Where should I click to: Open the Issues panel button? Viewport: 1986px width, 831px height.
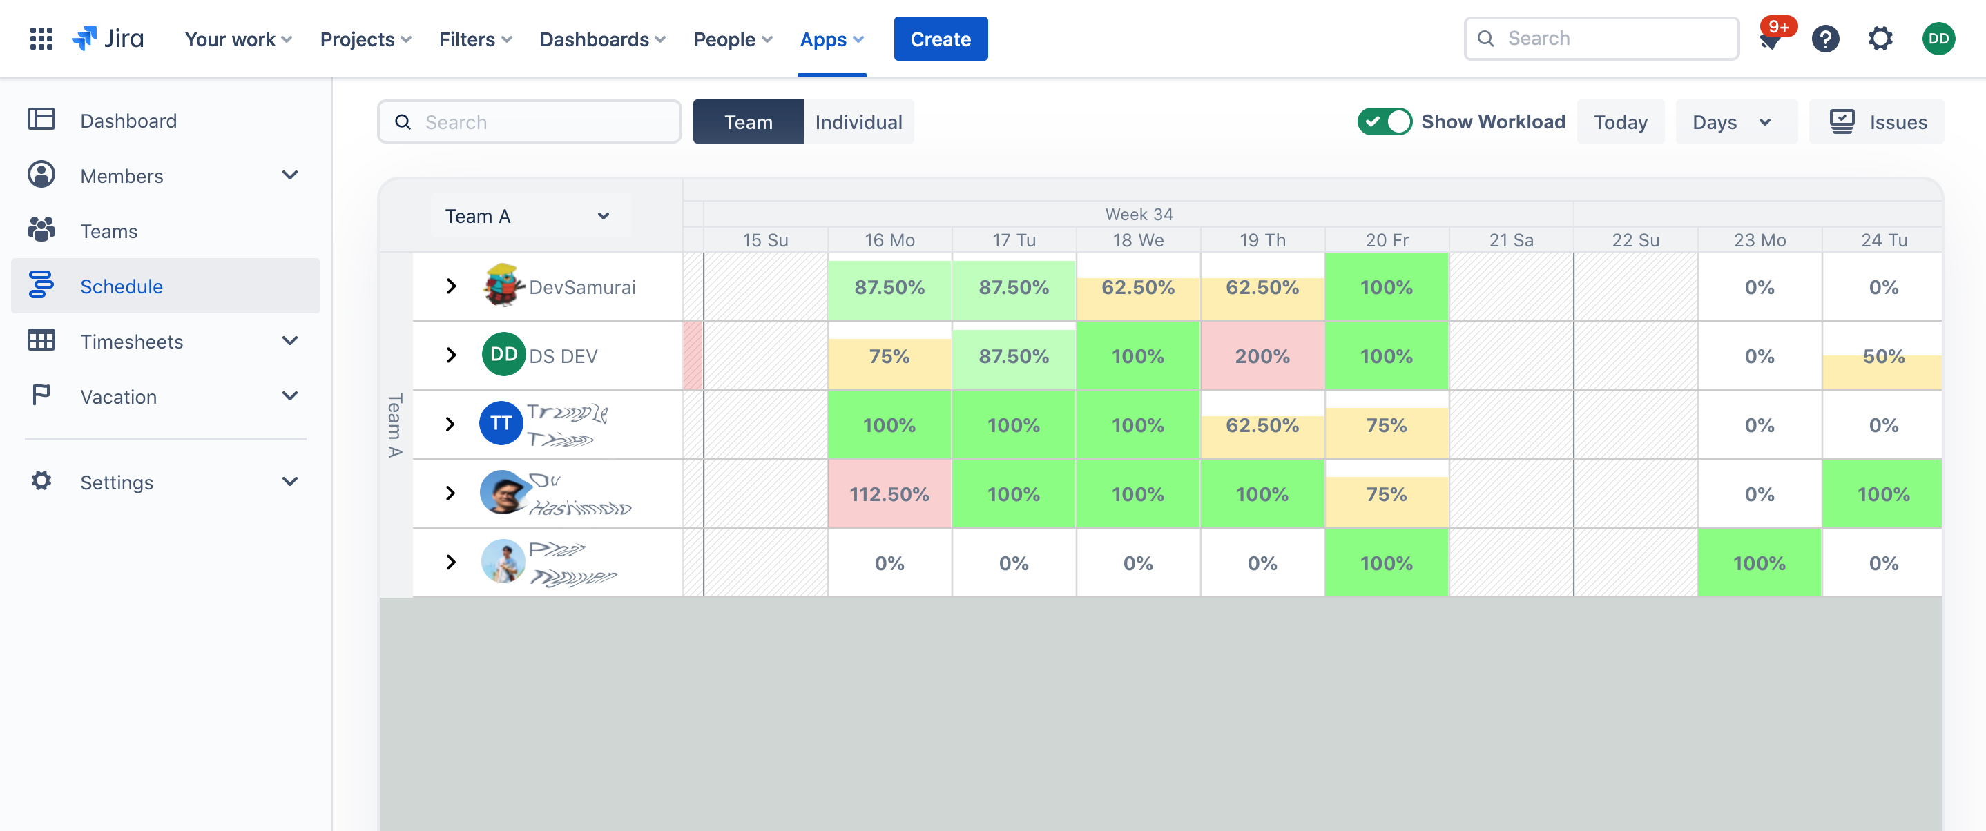tap(1876, 121)
